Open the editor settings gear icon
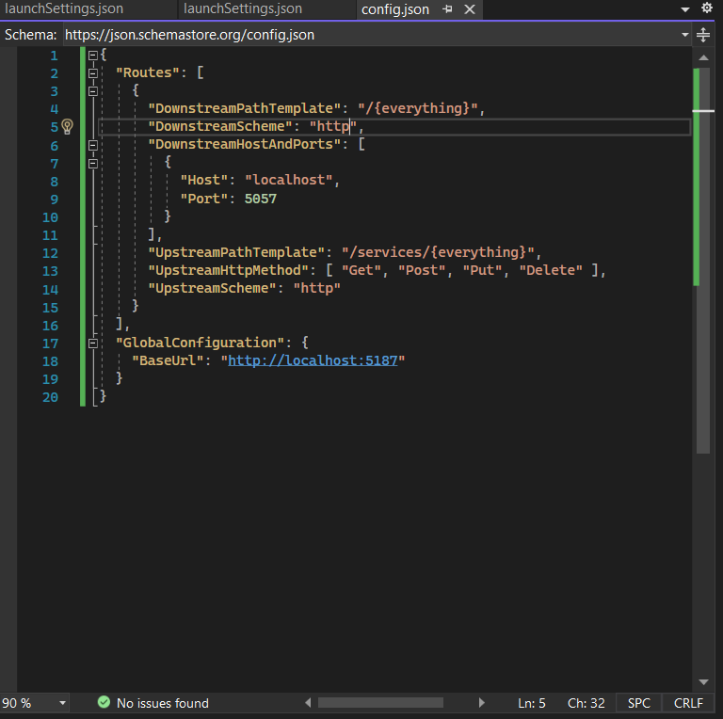This screenshot has height=719, width=723. [707, 8]
